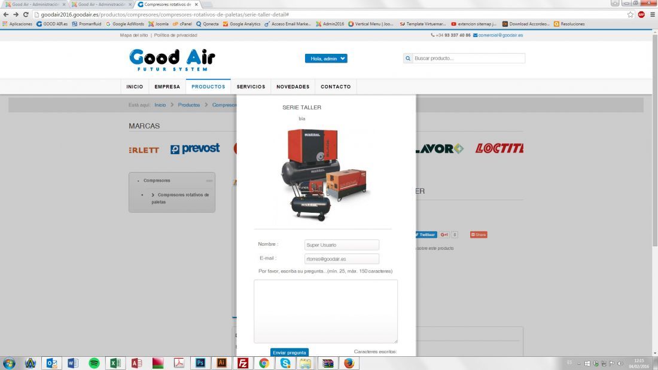This screenshot has width=658, height=370.
Task: Click the Mapa del sitio link
Action: 134,35
